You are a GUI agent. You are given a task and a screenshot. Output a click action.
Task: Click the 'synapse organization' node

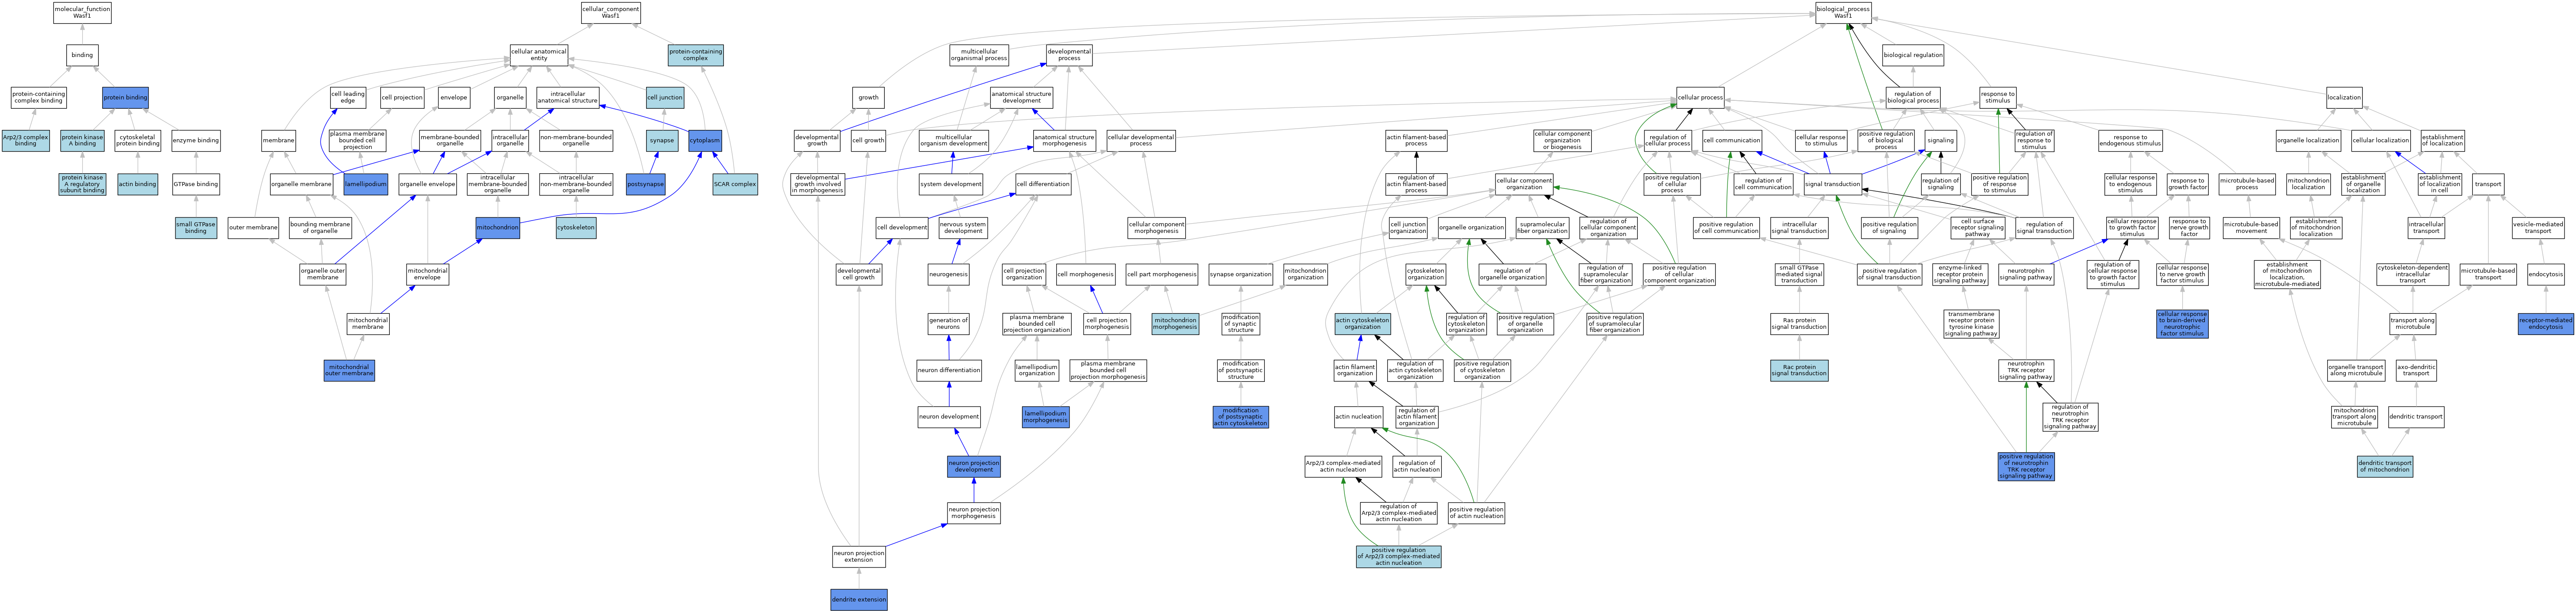coord(1241,274)
